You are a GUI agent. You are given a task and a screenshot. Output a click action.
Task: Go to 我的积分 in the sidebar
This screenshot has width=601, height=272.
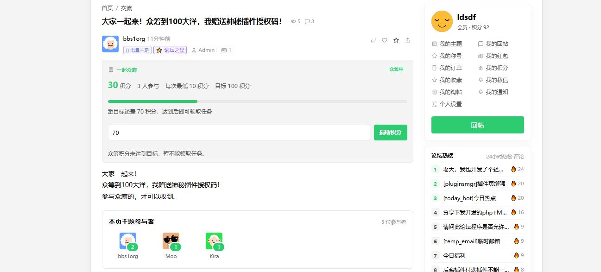pyautogui.click(x=493, y=68)
